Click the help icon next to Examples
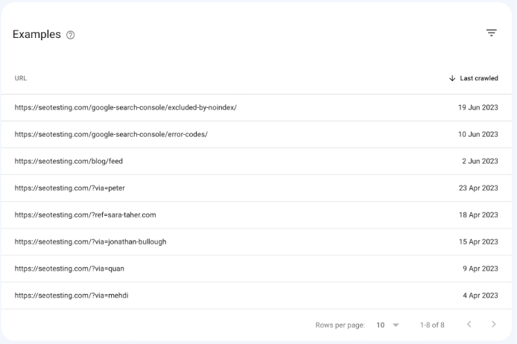The height and width of the screenshot is (344, 517). coord(70,35)
